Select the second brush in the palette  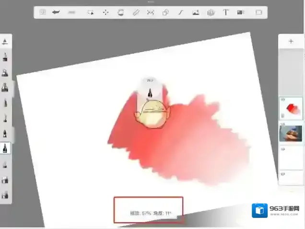(5, 72)
